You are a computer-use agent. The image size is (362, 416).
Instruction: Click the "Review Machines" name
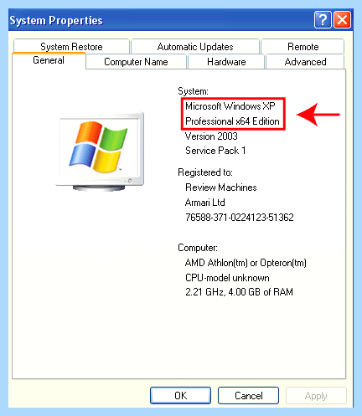(221, 187)
